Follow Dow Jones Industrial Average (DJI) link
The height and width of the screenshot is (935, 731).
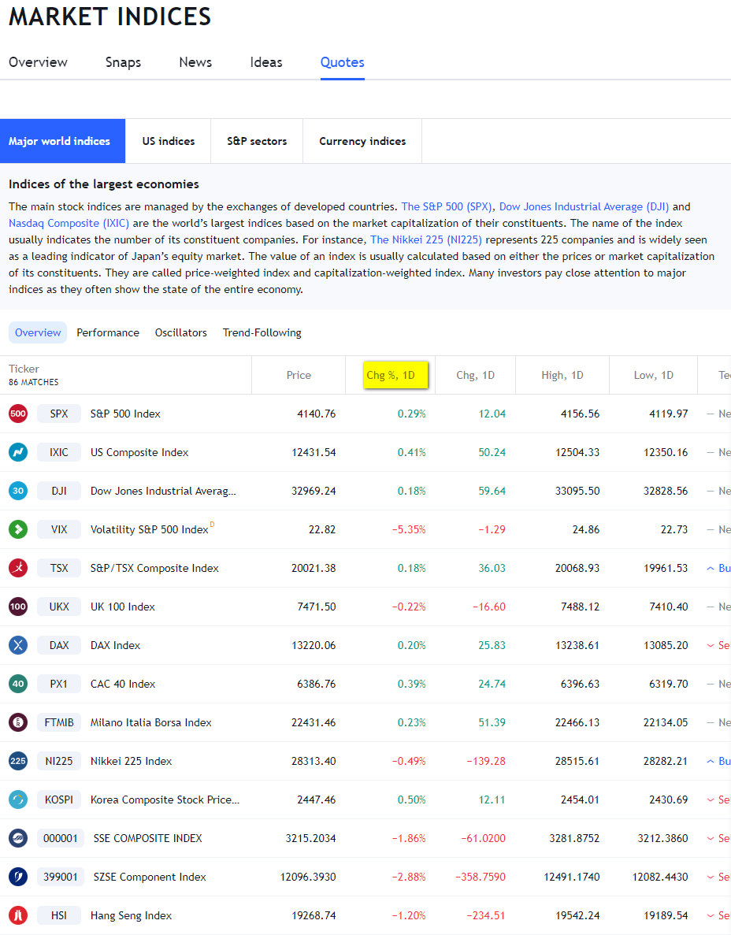[x=584, y=206]
